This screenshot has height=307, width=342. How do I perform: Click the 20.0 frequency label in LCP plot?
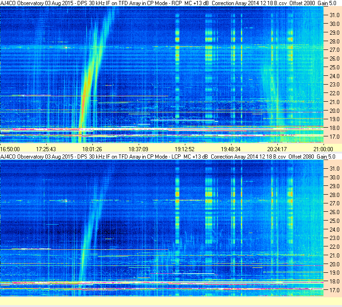334,264
